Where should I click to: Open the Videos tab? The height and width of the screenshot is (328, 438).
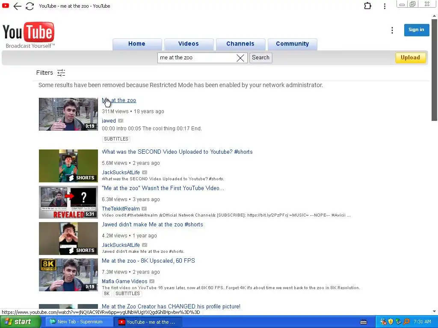(189, 44)
